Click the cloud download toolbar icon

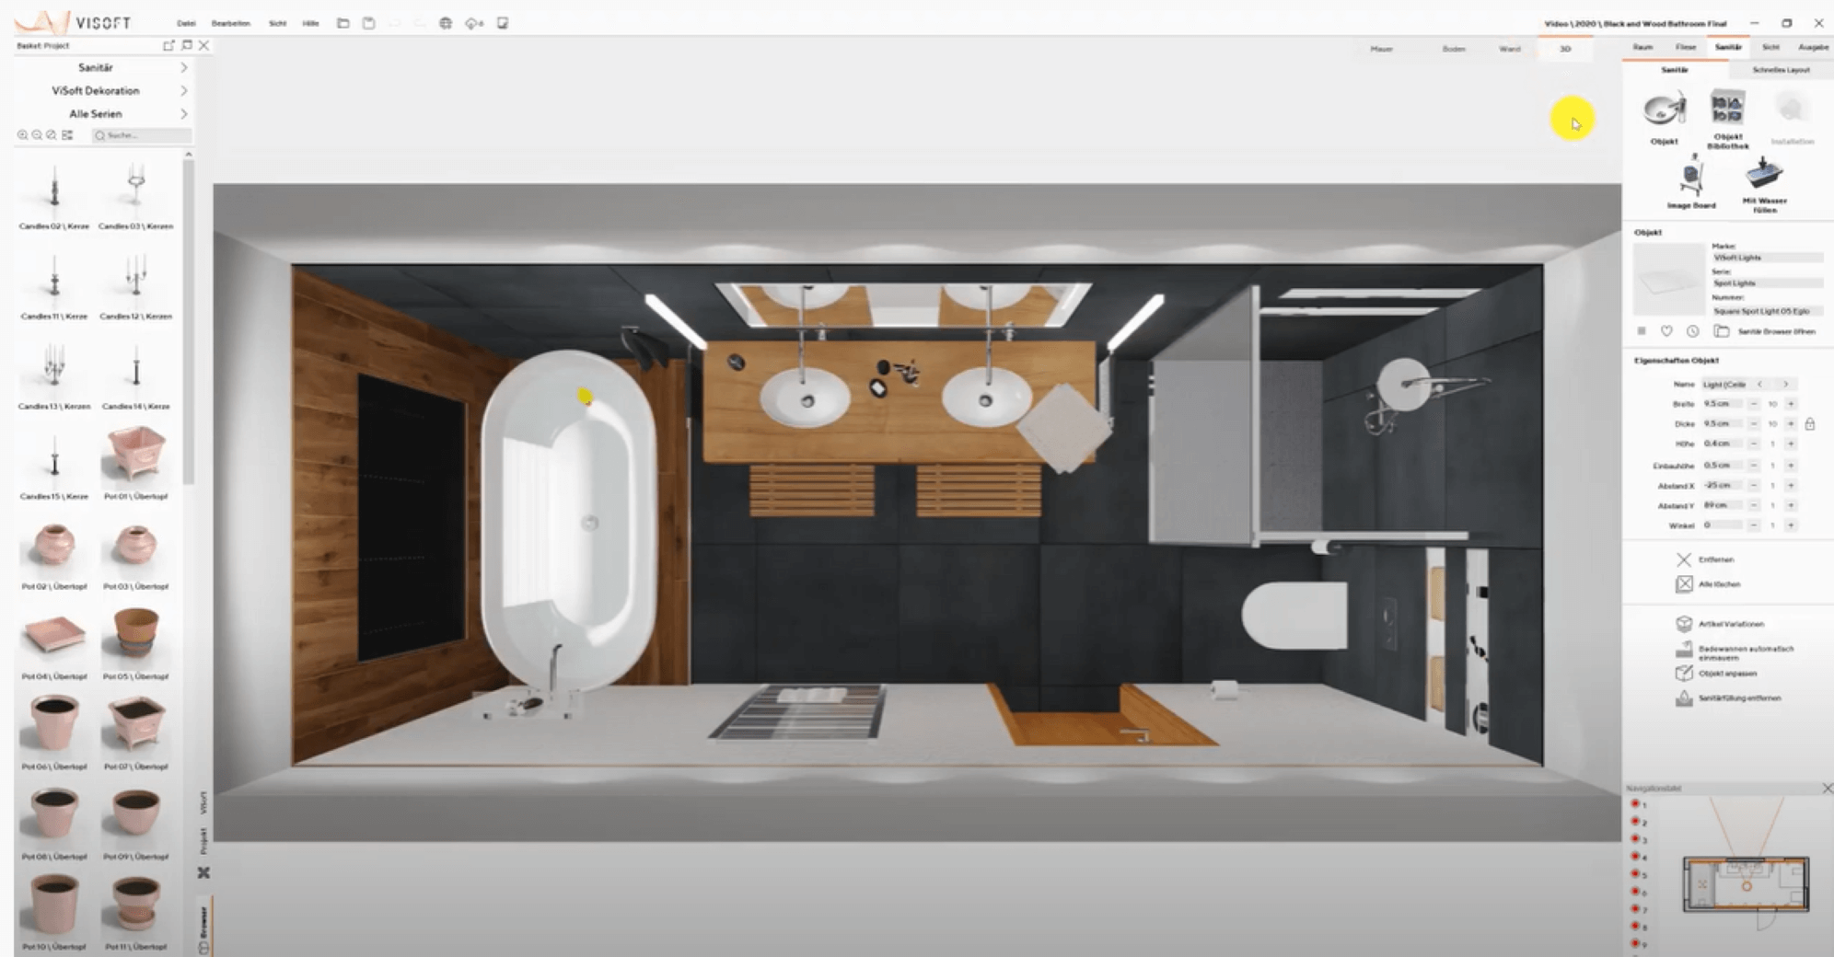tap(474, 23)
